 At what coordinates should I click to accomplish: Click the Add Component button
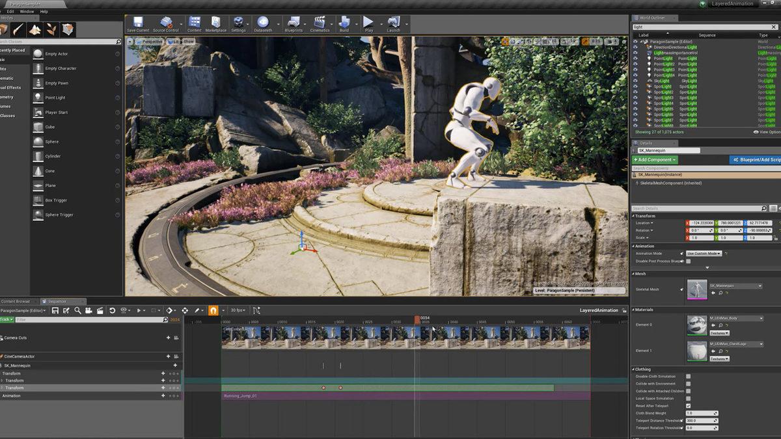pyautogui.click(x=655, y=159)
